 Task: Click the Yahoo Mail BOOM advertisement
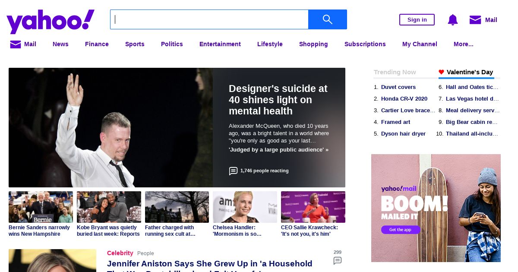(436, 208)
